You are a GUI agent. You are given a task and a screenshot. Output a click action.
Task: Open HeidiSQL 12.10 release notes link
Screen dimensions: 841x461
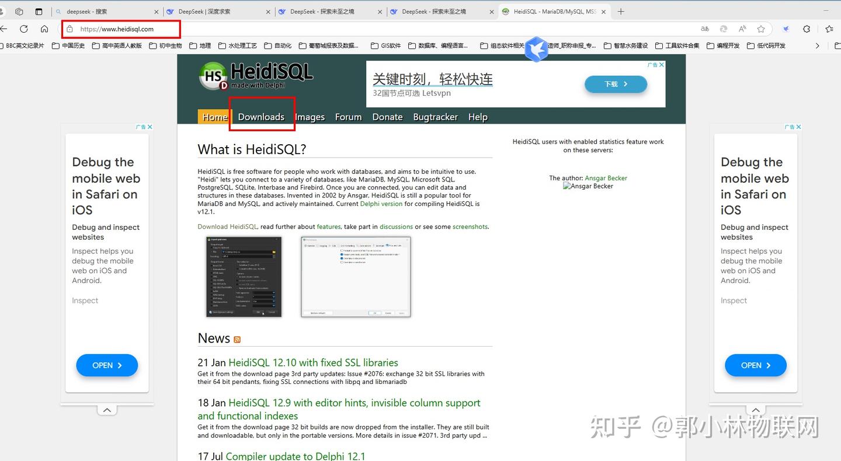(313, 362)
